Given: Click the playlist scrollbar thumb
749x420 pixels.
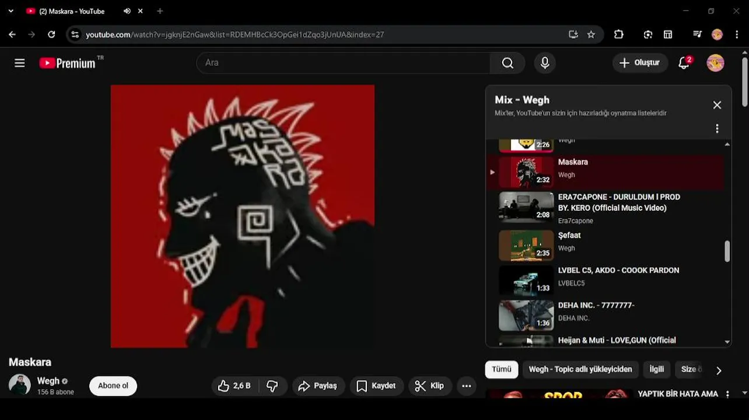Looking at the screenshot, I should click(x=727, y=251).
